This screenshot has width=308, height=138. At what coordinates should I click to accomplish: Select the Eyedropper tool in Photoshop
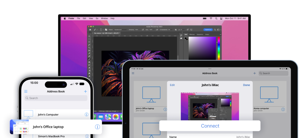[89, 54]
